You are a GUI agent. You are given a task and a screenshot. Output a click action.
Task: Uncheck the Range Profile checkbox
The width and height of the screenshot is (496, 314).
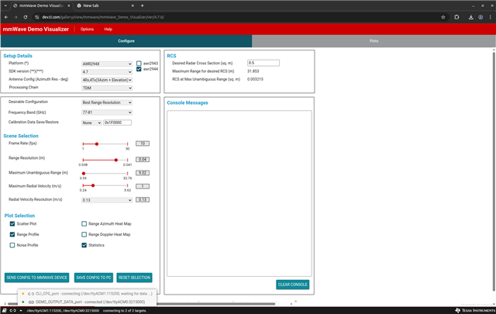tap(12, 235)
